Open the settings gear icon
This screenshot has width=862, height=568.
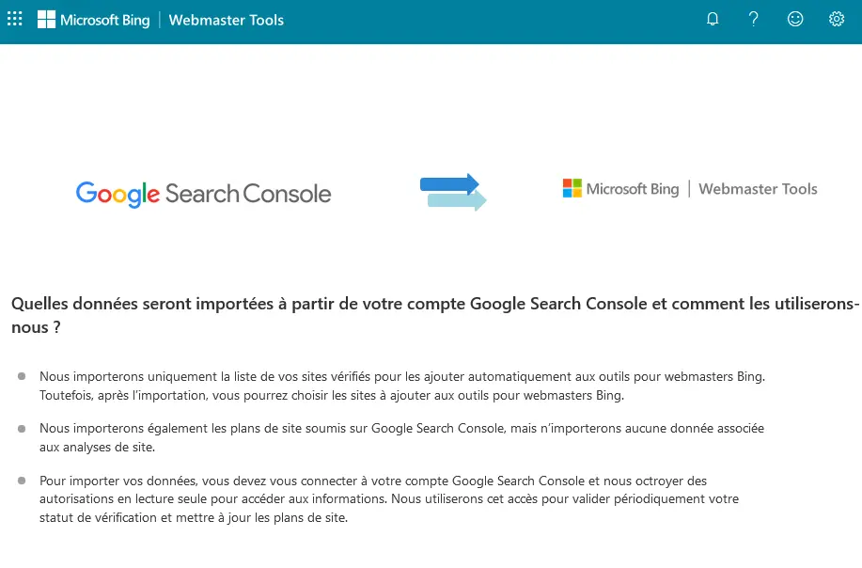point(836,19)
